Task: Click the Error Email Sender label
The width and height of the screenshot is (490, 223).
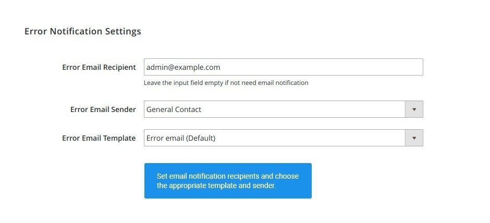Action: click(x=103, y=109)
